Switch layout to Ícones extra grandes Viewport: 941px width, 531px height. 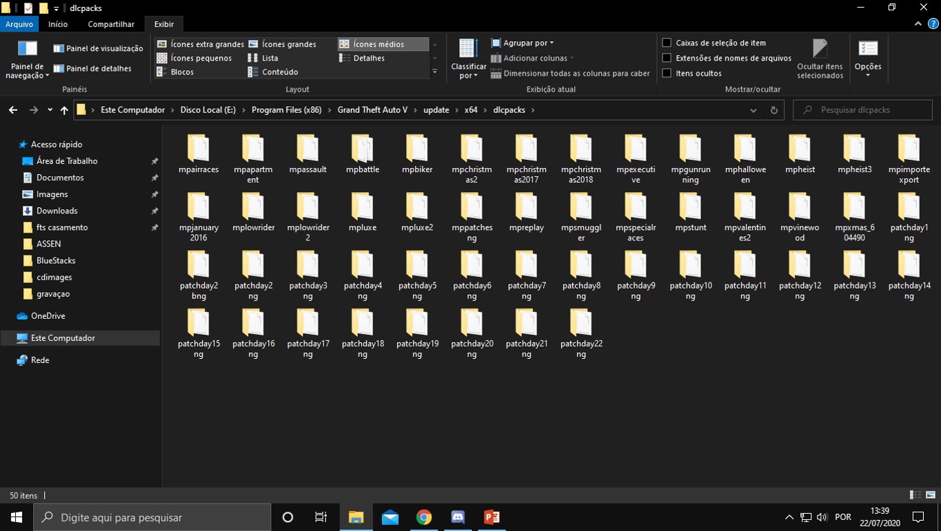coord(200,44)
